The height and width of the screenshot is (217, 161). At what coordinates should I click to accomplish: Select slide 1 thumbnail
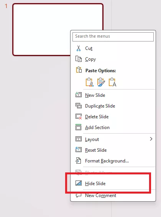coord(58,30)
